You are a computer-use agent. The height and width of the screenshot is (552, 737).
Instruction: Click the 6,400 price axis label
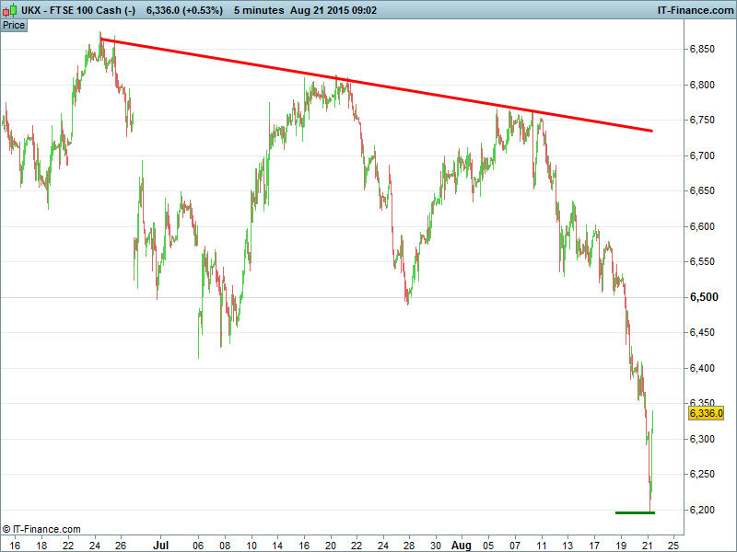coord(702,368)
